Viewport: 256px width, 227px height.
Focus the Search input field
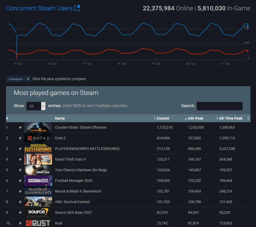coord(220,106)
